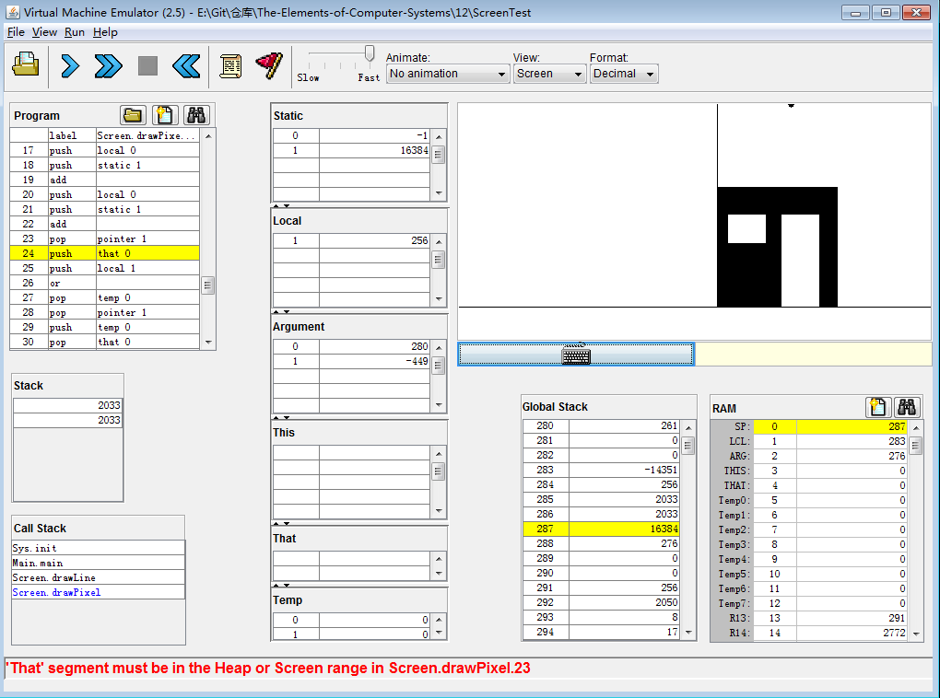Click the binoculars search icon in Program panel
This screenshot has width=940, height=698.
tap(196, 115)
